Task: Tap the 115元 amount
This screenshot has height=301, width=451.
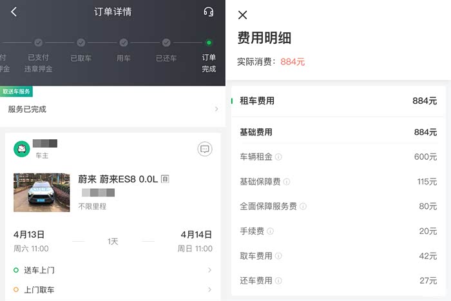Action: click(x=427, y=182)
